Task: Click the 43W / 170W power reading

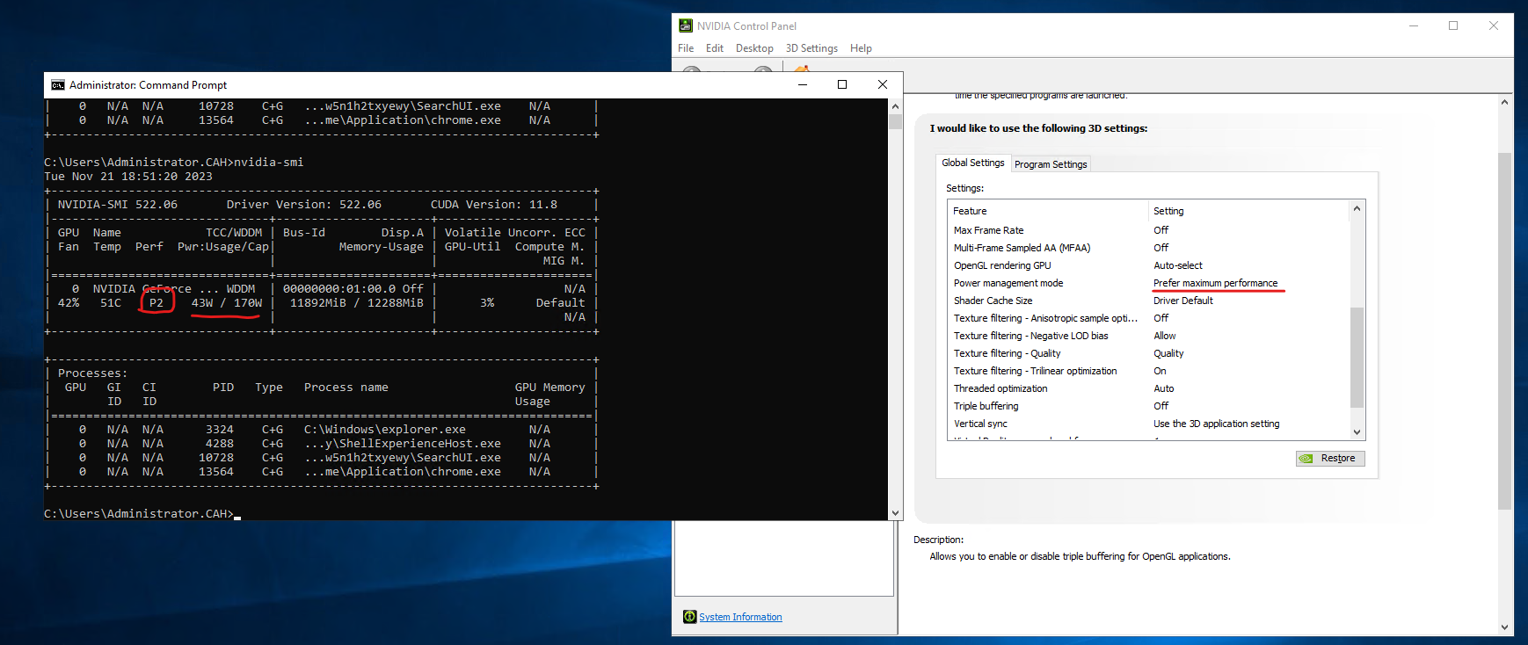Action: [x=227, y=303]
